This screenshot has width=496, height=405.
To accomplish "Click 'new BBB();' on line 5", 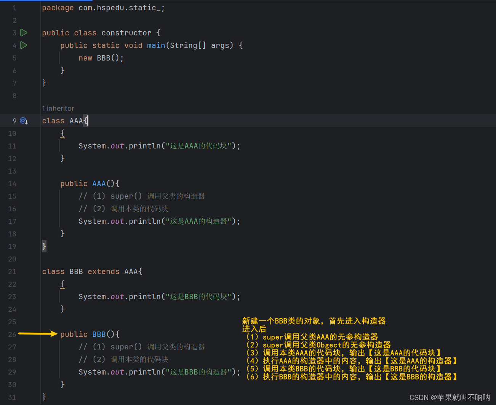I will coord(101,58).
